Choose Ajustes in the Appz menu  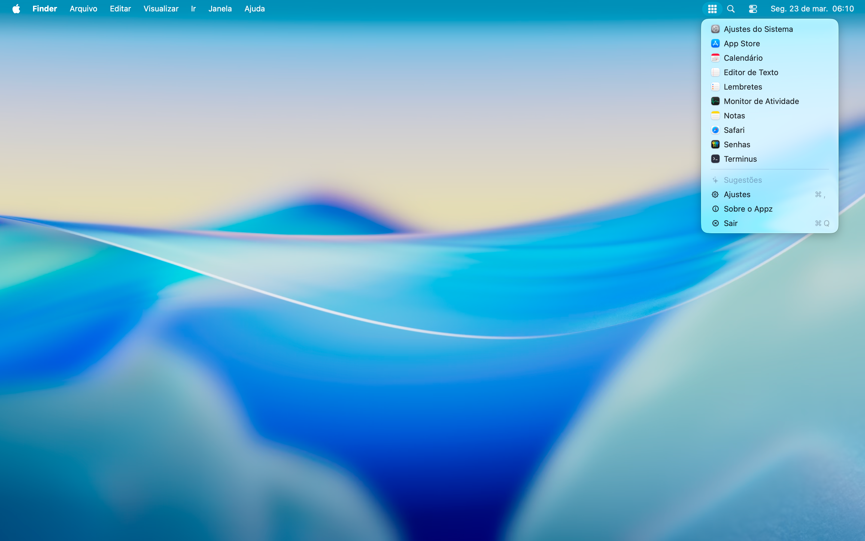(737, 195)
